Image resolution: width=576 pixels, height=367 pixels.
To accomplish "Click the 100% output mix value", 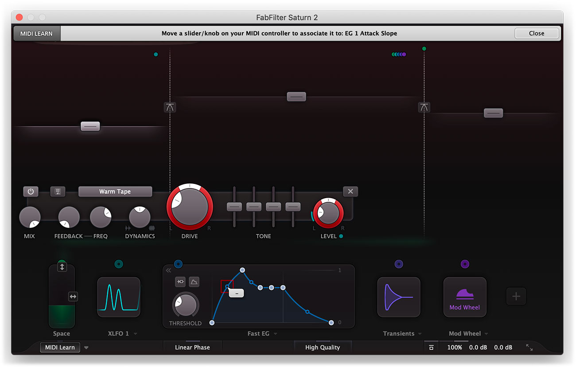I will point(455,347).
